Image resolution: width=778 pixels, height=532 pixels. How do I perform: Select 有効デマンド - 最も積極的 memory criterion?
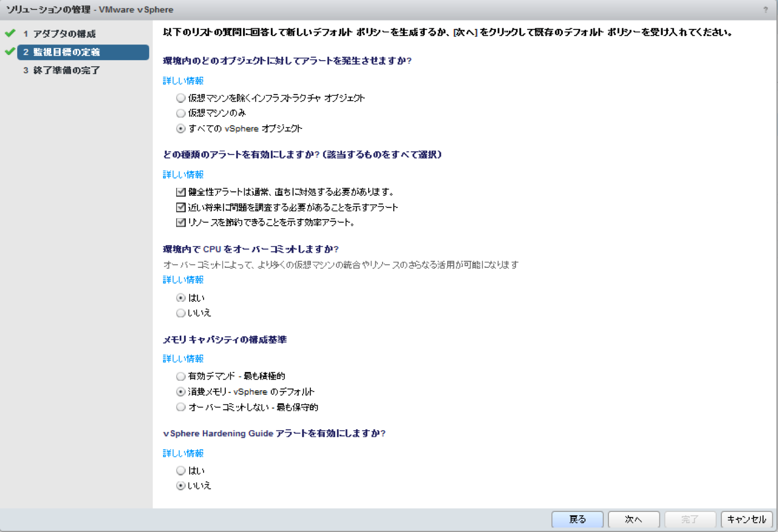[x=180, y=376]
